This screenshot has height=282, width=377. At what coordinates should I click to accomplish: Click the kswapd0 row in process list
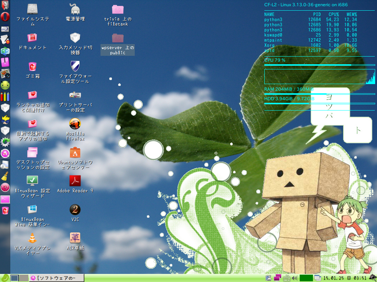(x=311, y=35)
